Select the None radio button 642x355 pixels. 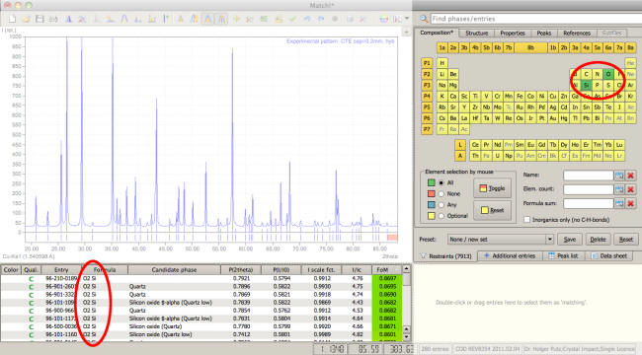coord(441,194)
